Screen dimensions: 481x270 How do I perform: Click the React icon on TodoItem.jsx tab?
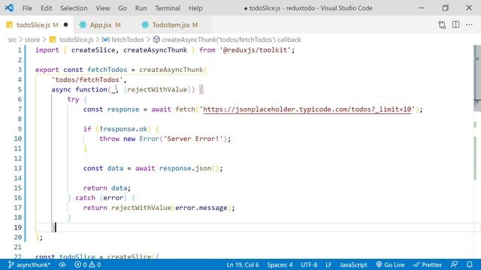coord(145,25)
